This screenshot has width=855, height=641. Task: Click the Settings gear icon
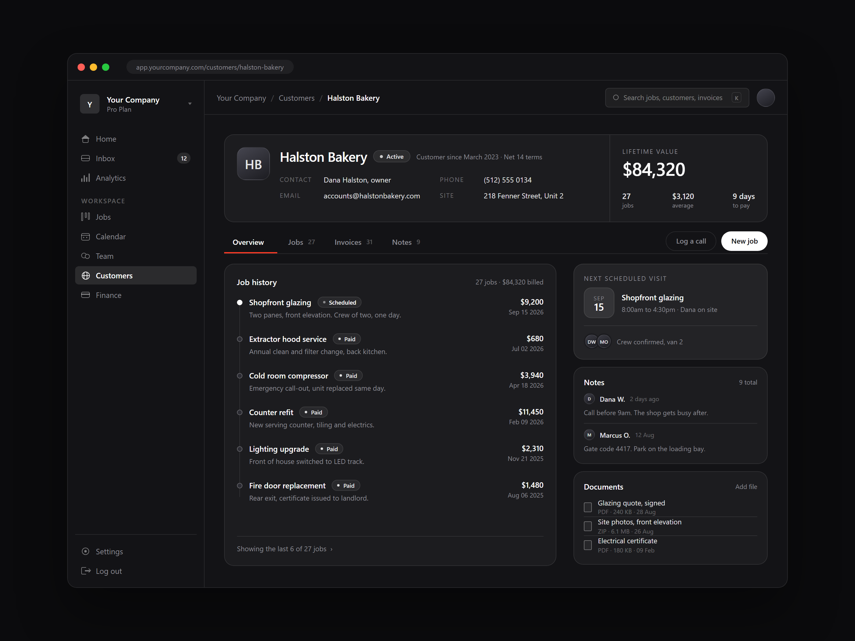tap(85, 551)
